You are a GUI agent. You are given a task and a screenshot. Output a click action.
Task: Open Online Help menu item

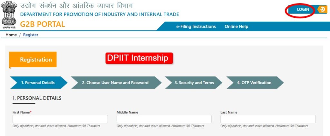236,26
